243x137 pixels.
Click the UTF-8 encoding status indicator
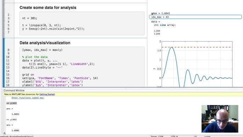(175, 136)
